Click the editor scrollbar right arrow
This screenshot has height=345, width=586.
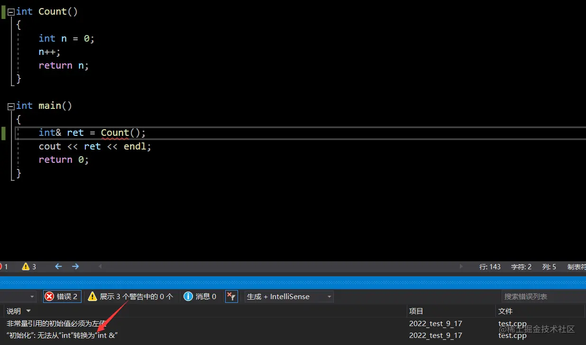tap(461, 266)
